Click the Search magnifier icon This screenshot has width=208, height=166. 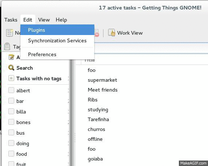click(x=11, y=67)
